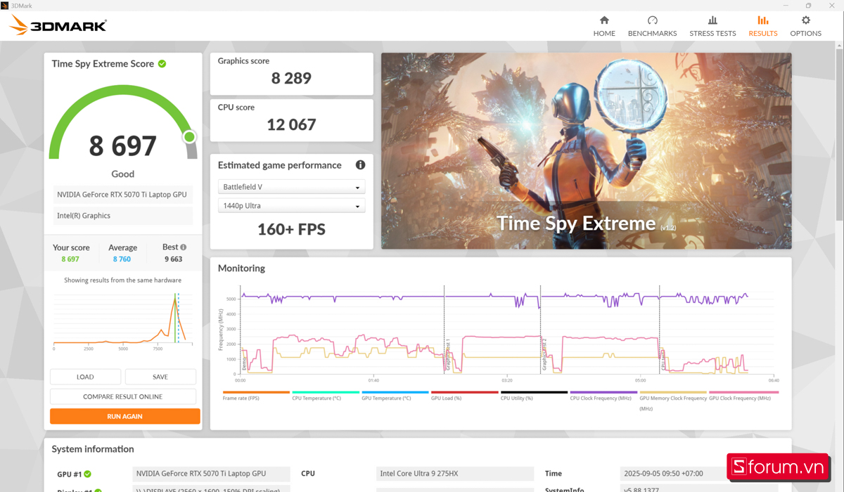
Task: Open the OPTIONS tab
Action: coord(806,26)
